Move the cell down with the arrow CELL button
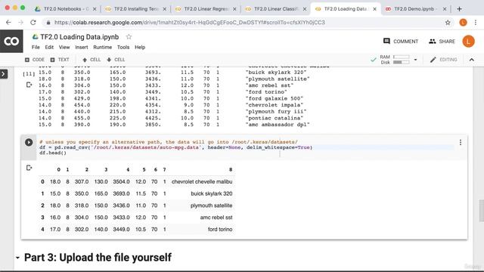Viewport: 484px width, 272px height. (116, 60)
